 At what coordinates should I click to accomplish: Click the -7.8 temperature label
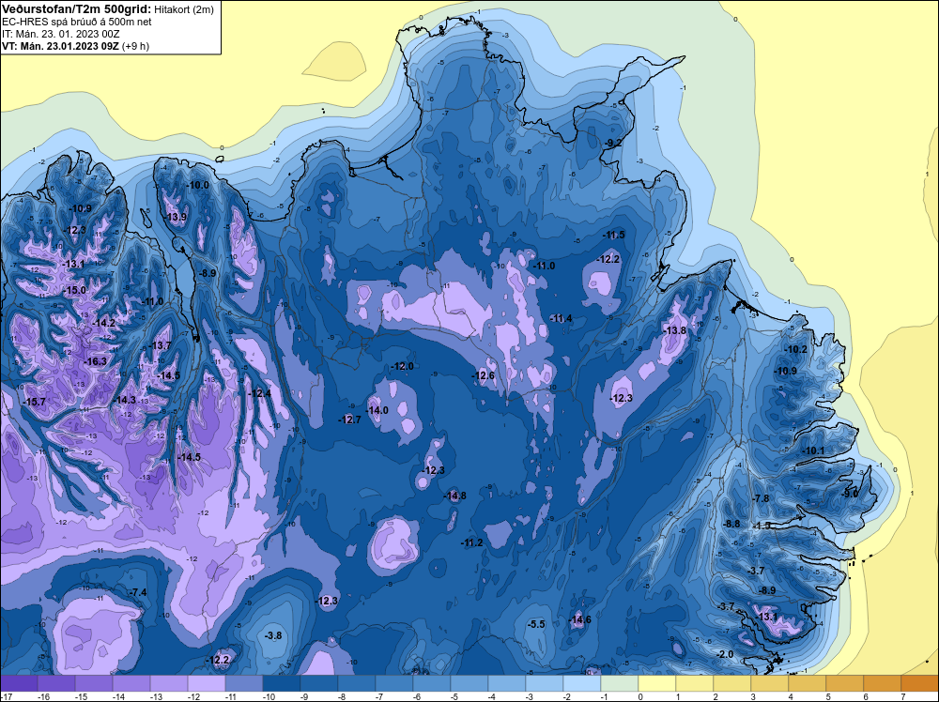click(x=761, y=498)
